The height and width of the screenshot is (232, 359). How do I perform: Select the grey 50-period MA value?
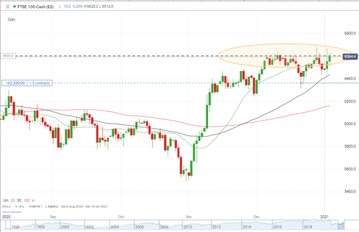[x=19, y=200]
